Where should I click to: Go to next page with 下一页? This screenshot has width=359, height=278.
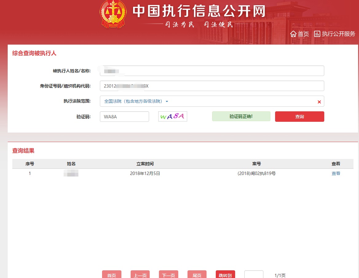click(168, 274)
